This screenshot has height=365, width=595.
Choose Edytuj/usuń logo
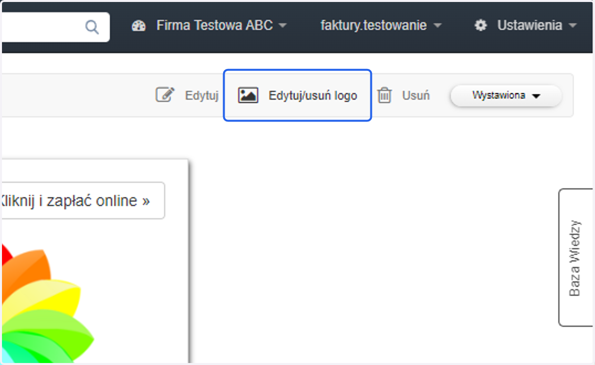point(297,95)
